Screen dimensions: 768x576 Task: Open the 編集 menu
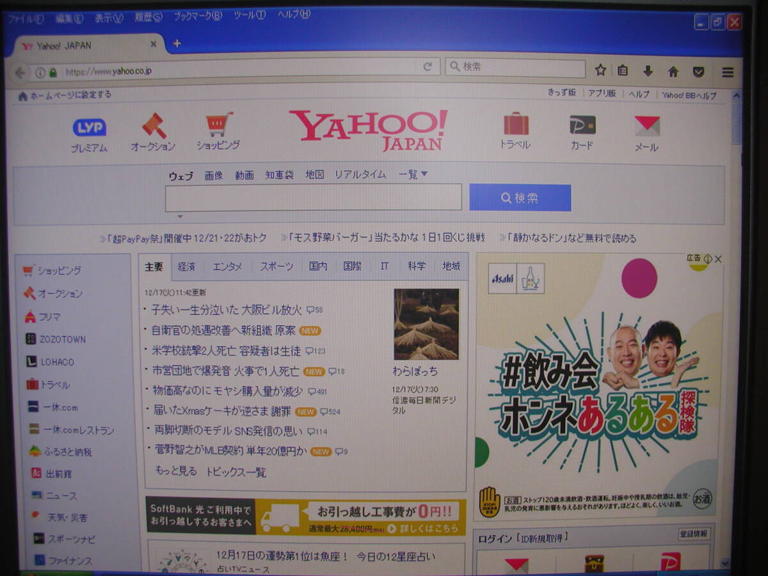click(x=69, y=18)
